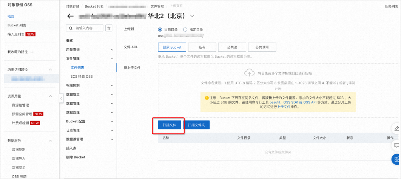Click the 扫描文件夹 button
The width and height of the screenshot is (401, 179).
coord(197,125)
